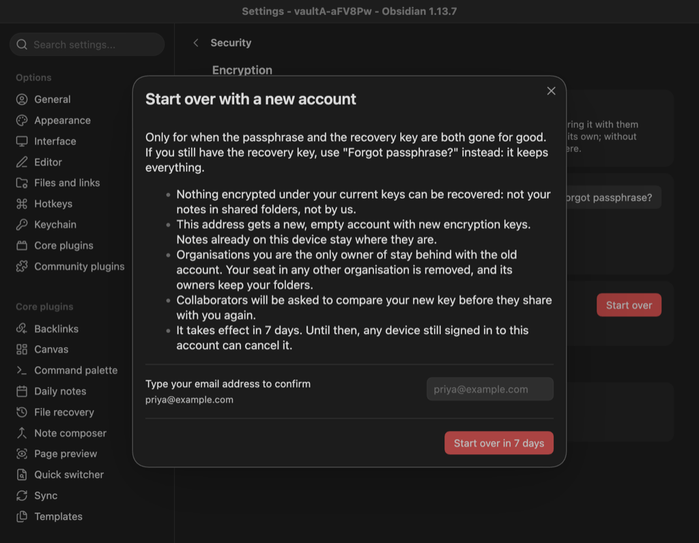Click the dialog title text
This screenshot has width=699, height=543.
(x=251, y=99)
